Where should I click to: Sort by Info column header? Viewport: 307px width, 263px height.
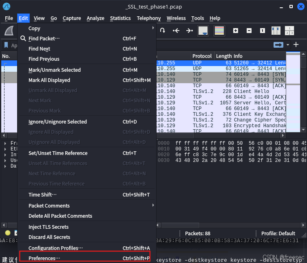pyautogui.click(x=259, y=56)
